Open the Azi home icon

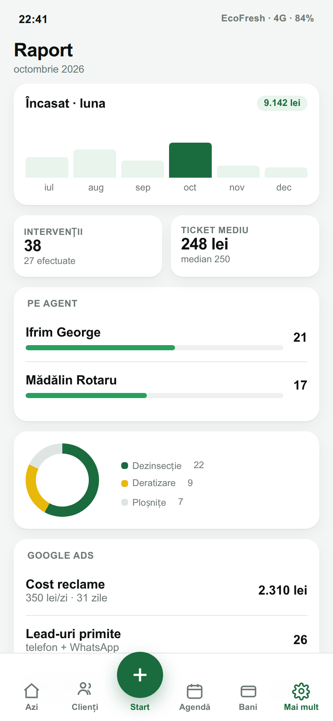pos(32,691)
